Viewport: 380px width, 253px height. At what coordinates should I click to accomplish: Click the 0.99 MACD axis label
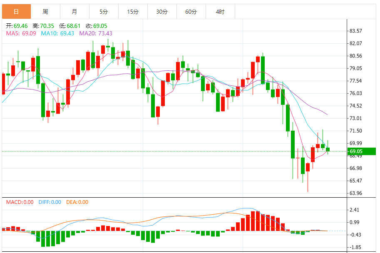tap(354, 222)
